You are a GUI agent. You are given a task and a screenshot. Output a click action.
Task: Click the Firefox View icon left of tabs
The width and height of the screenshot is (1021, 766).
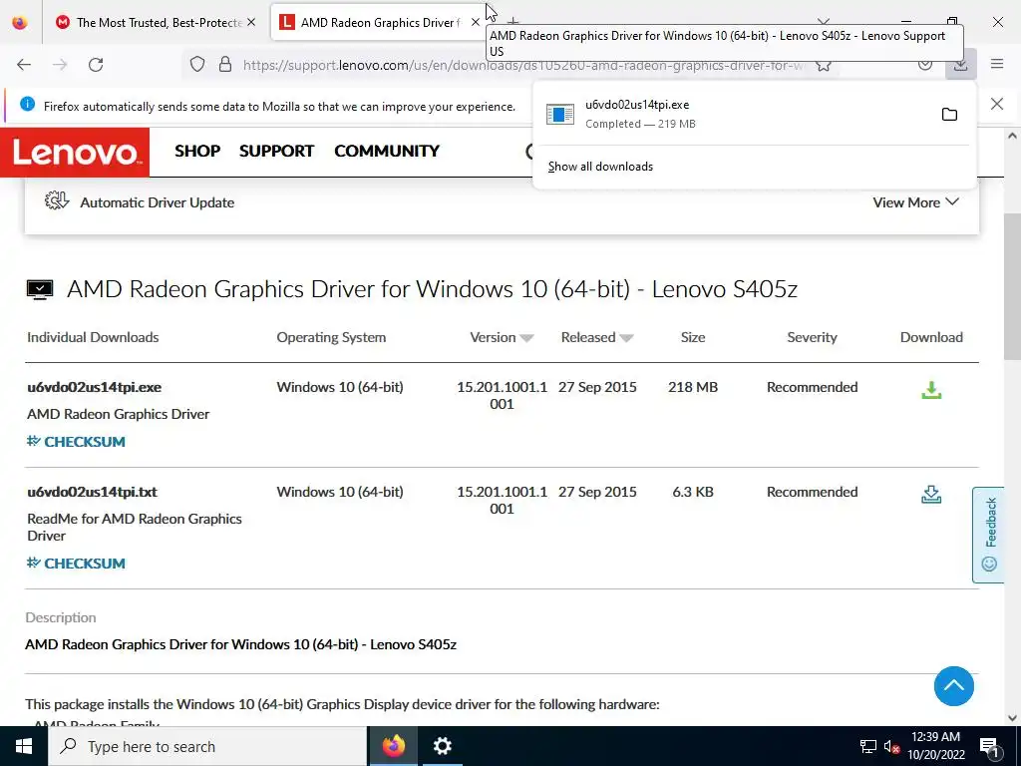[x=20, y=22]
